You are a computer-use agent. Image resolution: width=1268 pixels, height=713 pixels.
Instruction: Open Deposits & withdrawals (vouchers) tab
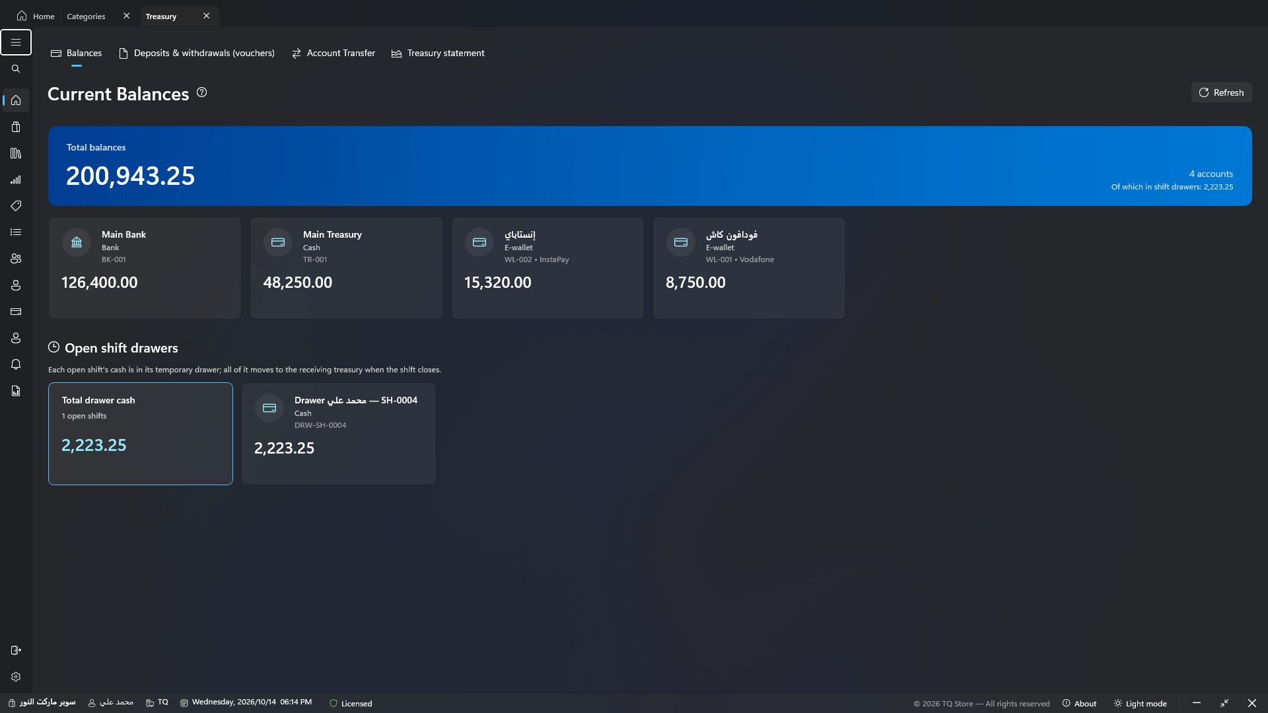click(197, 53)
